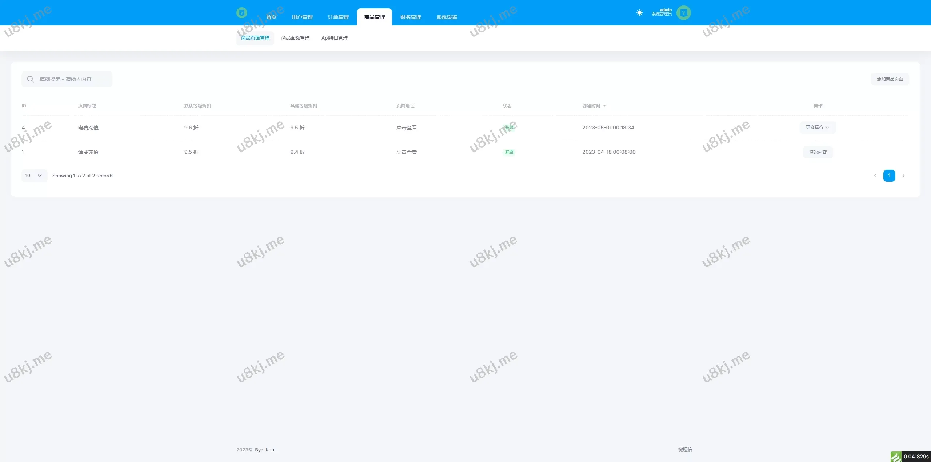This screenshot has height=462, width=931.
Task: Open the 用户管理 nav tab
Action: (302, 17)
